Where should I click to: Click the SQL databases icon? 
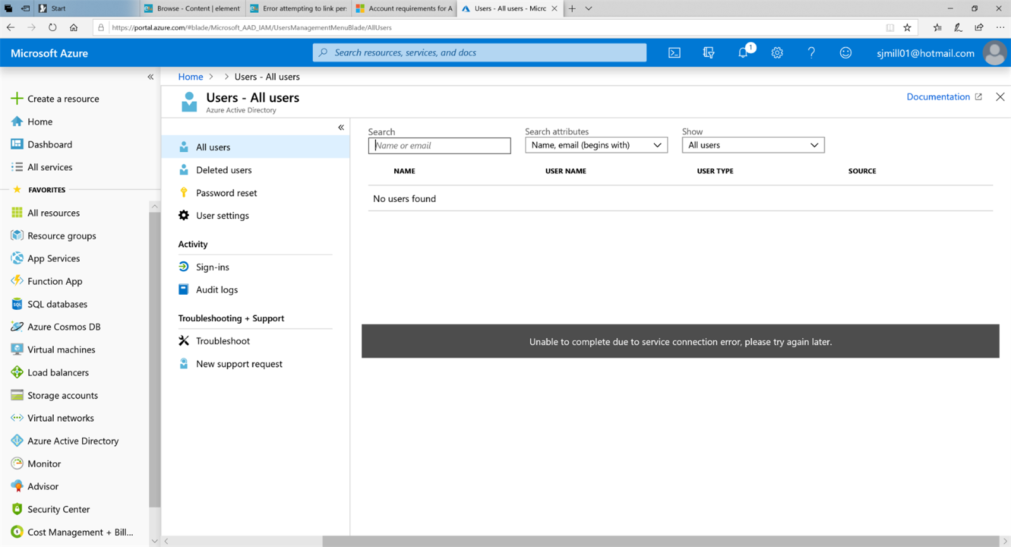[x=17, y=304]
